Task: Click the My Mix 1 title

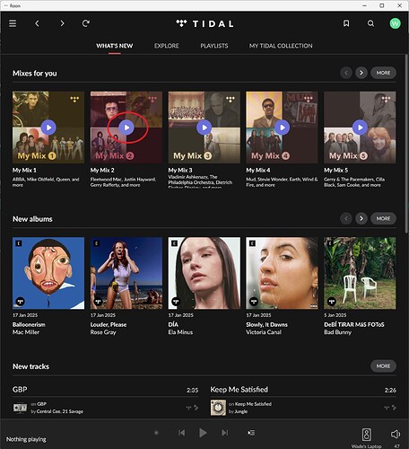Action: click(24, 170)
